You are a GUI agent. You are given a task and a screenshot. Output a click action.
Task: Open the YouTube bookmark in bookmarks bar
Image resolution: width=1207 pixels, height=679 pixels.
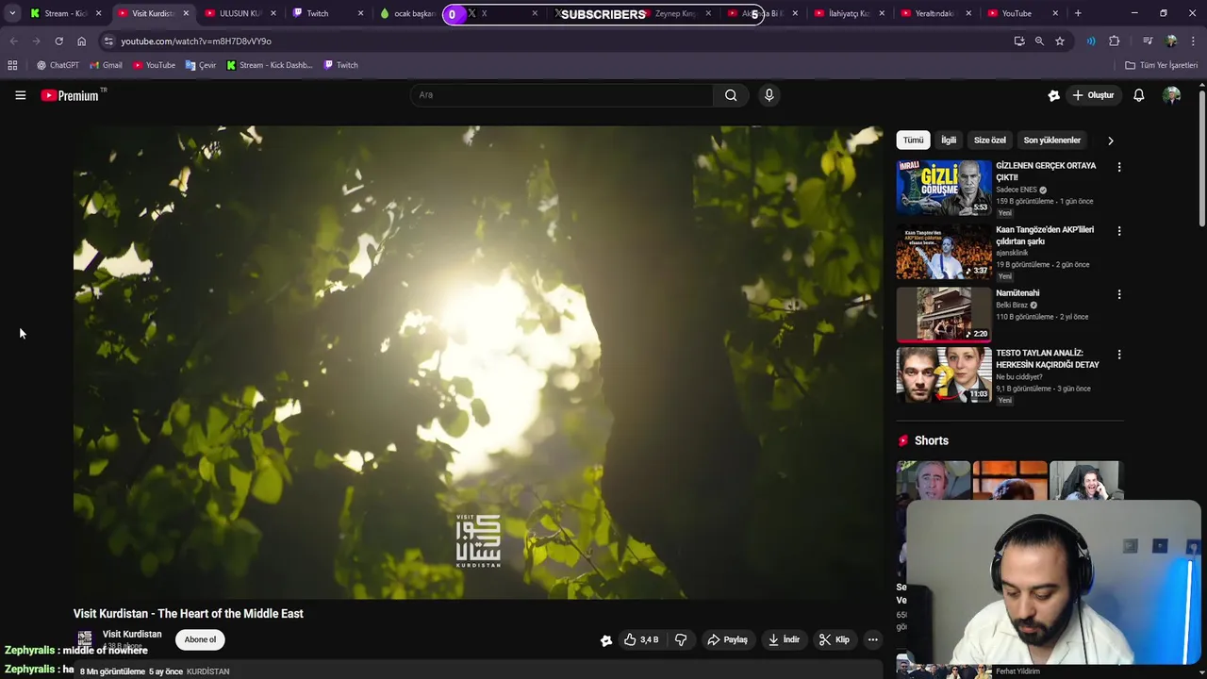pyautogui.click(x=154, y=65)
